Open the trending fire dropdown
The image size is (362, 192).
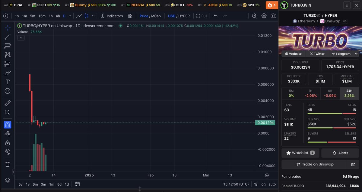[x=272, y=5]
